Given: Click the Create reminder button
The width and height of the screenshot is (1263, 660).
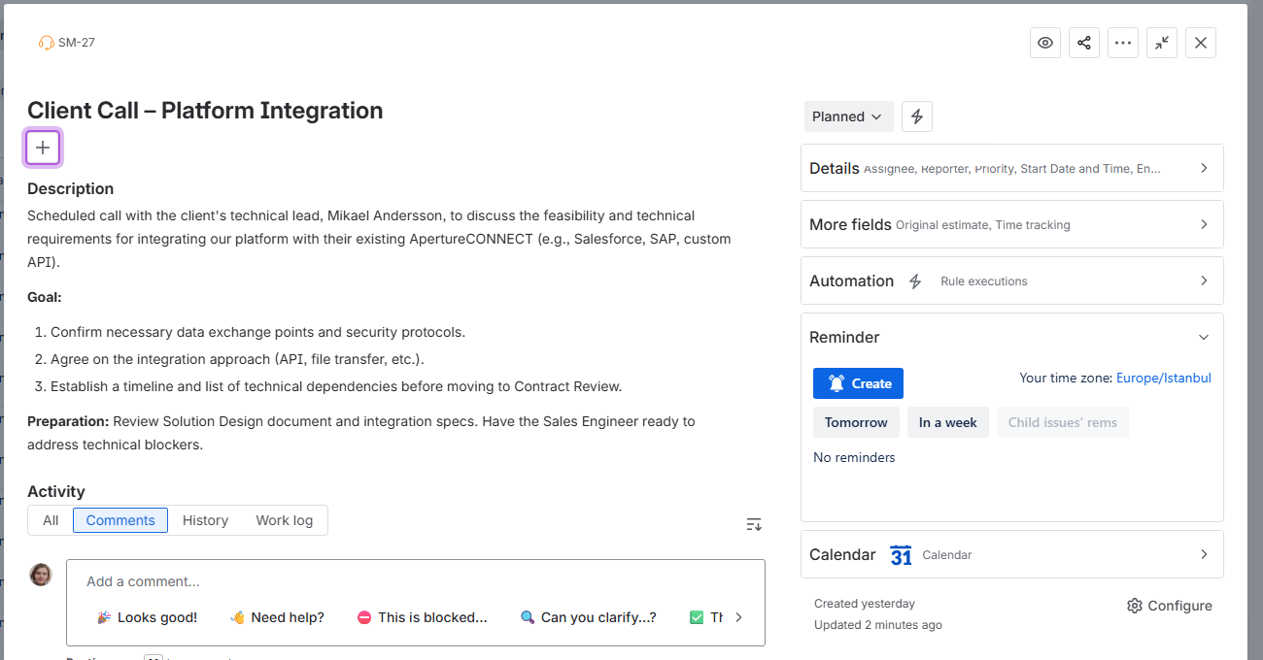Looking at the screenshot, I should (x=858, y=383).
